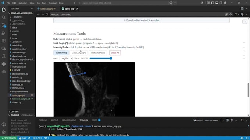Click the Slice slider handle
250x140 pixels.
[111, 58]
